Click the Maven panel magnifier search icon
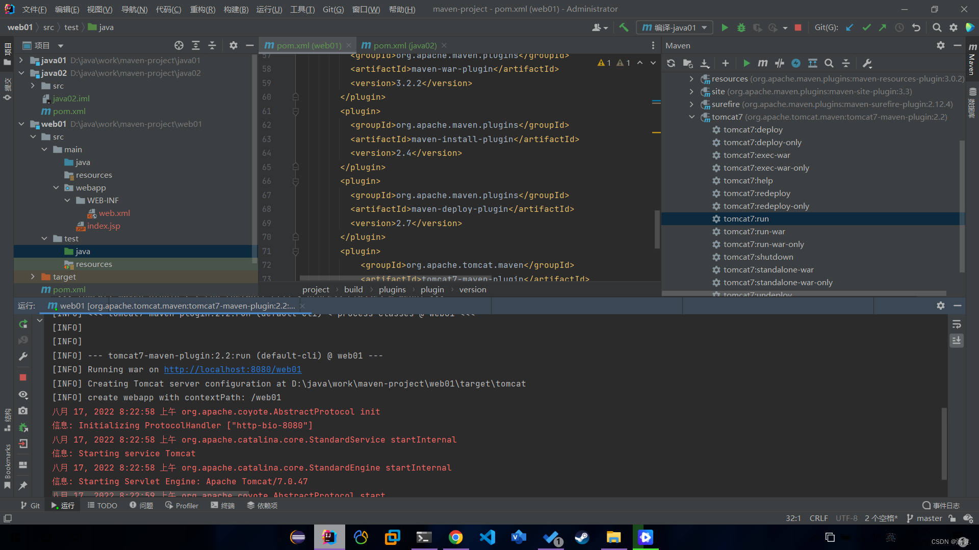This screenshot has width=979, height=550. click(x=829, y=63)
